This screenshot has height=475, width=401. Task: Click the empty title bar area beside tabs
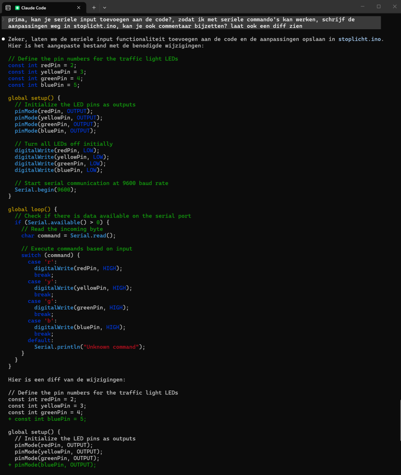point(232,7)
